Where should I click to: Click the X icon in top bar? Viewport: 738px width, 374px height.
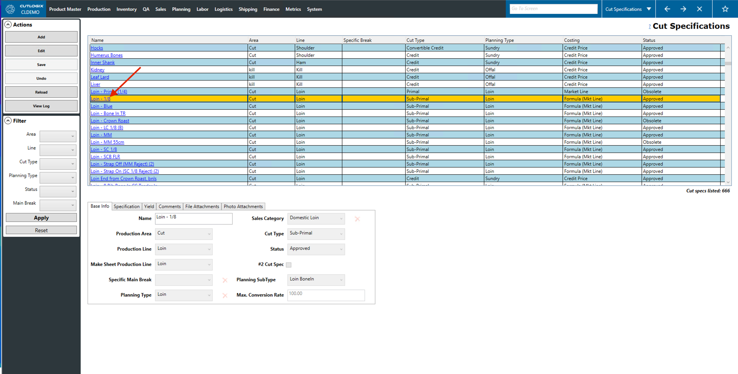[x=699, y=9]
